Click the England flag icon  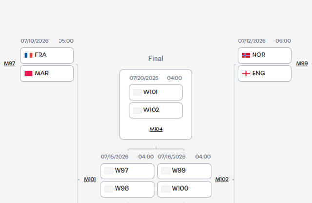click(x=246, y=74)
